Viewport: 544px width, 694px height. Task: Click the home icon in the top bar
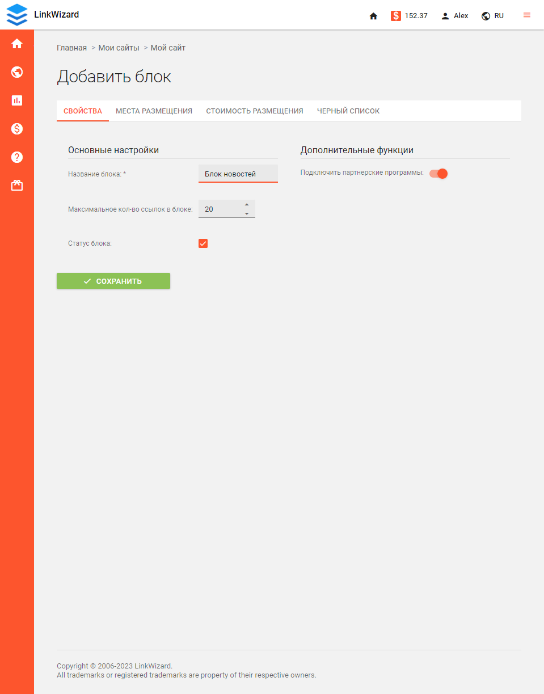point(373,16)
